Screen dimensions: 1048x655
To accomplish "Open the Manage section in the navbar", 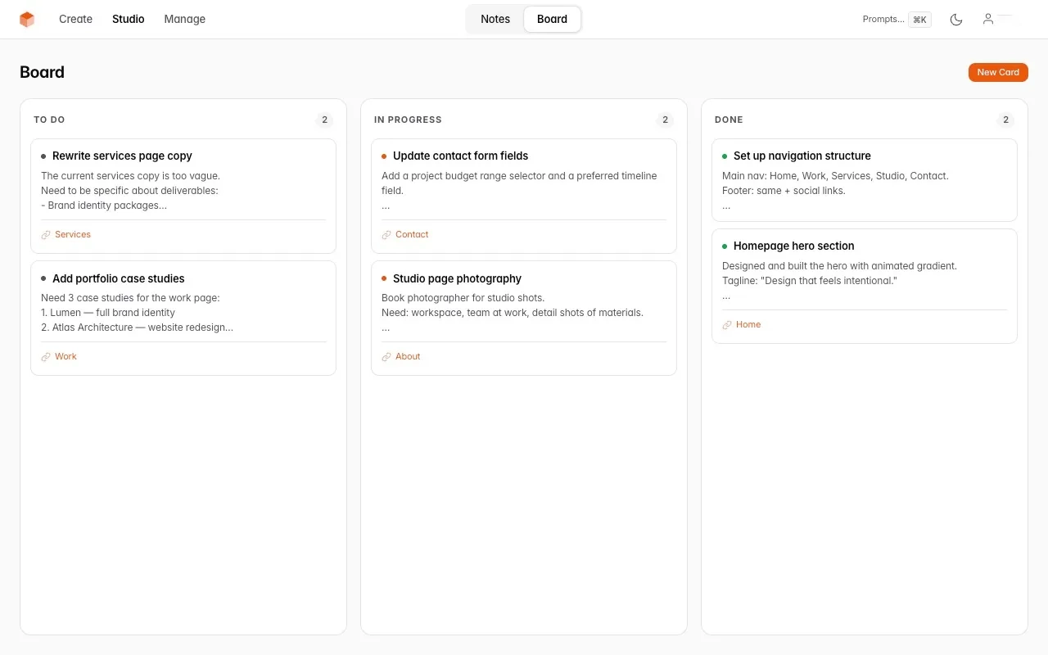I will [184, 19].
